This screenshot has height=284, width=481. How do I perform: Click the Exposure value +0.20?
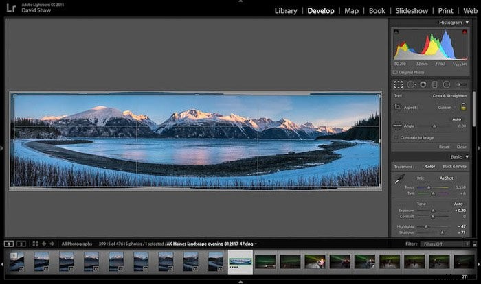(460, 211)
